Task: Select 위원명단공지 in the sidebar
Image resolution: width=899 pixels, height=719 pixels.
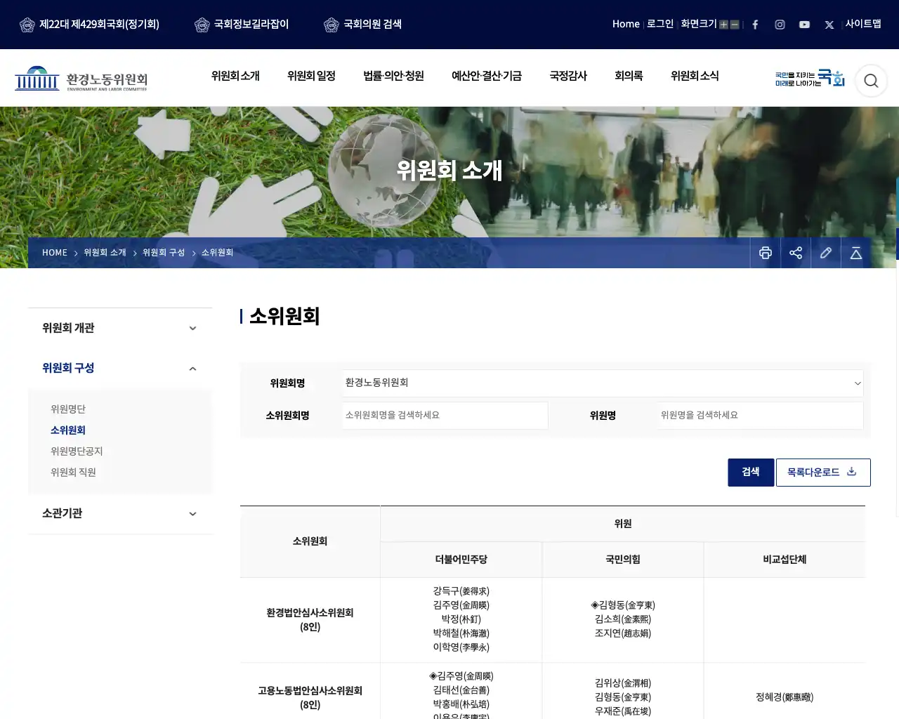Action: (x=77, y=451)
